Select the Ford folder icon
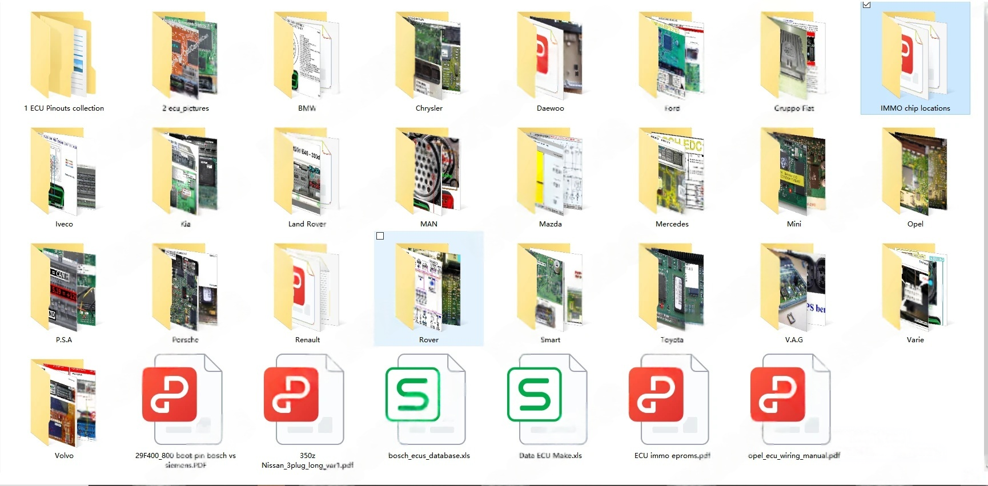 tap(672, 55)
